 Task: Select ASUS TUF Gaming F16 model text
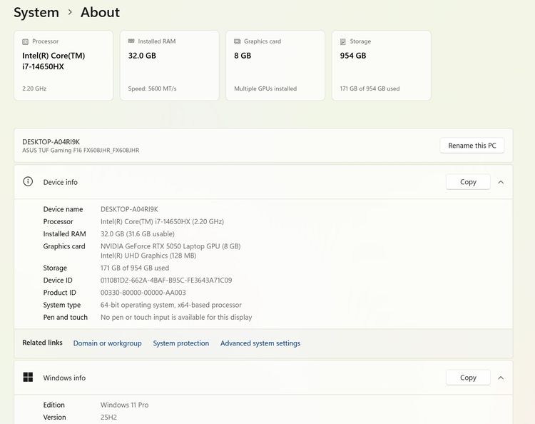coord(81,150)
